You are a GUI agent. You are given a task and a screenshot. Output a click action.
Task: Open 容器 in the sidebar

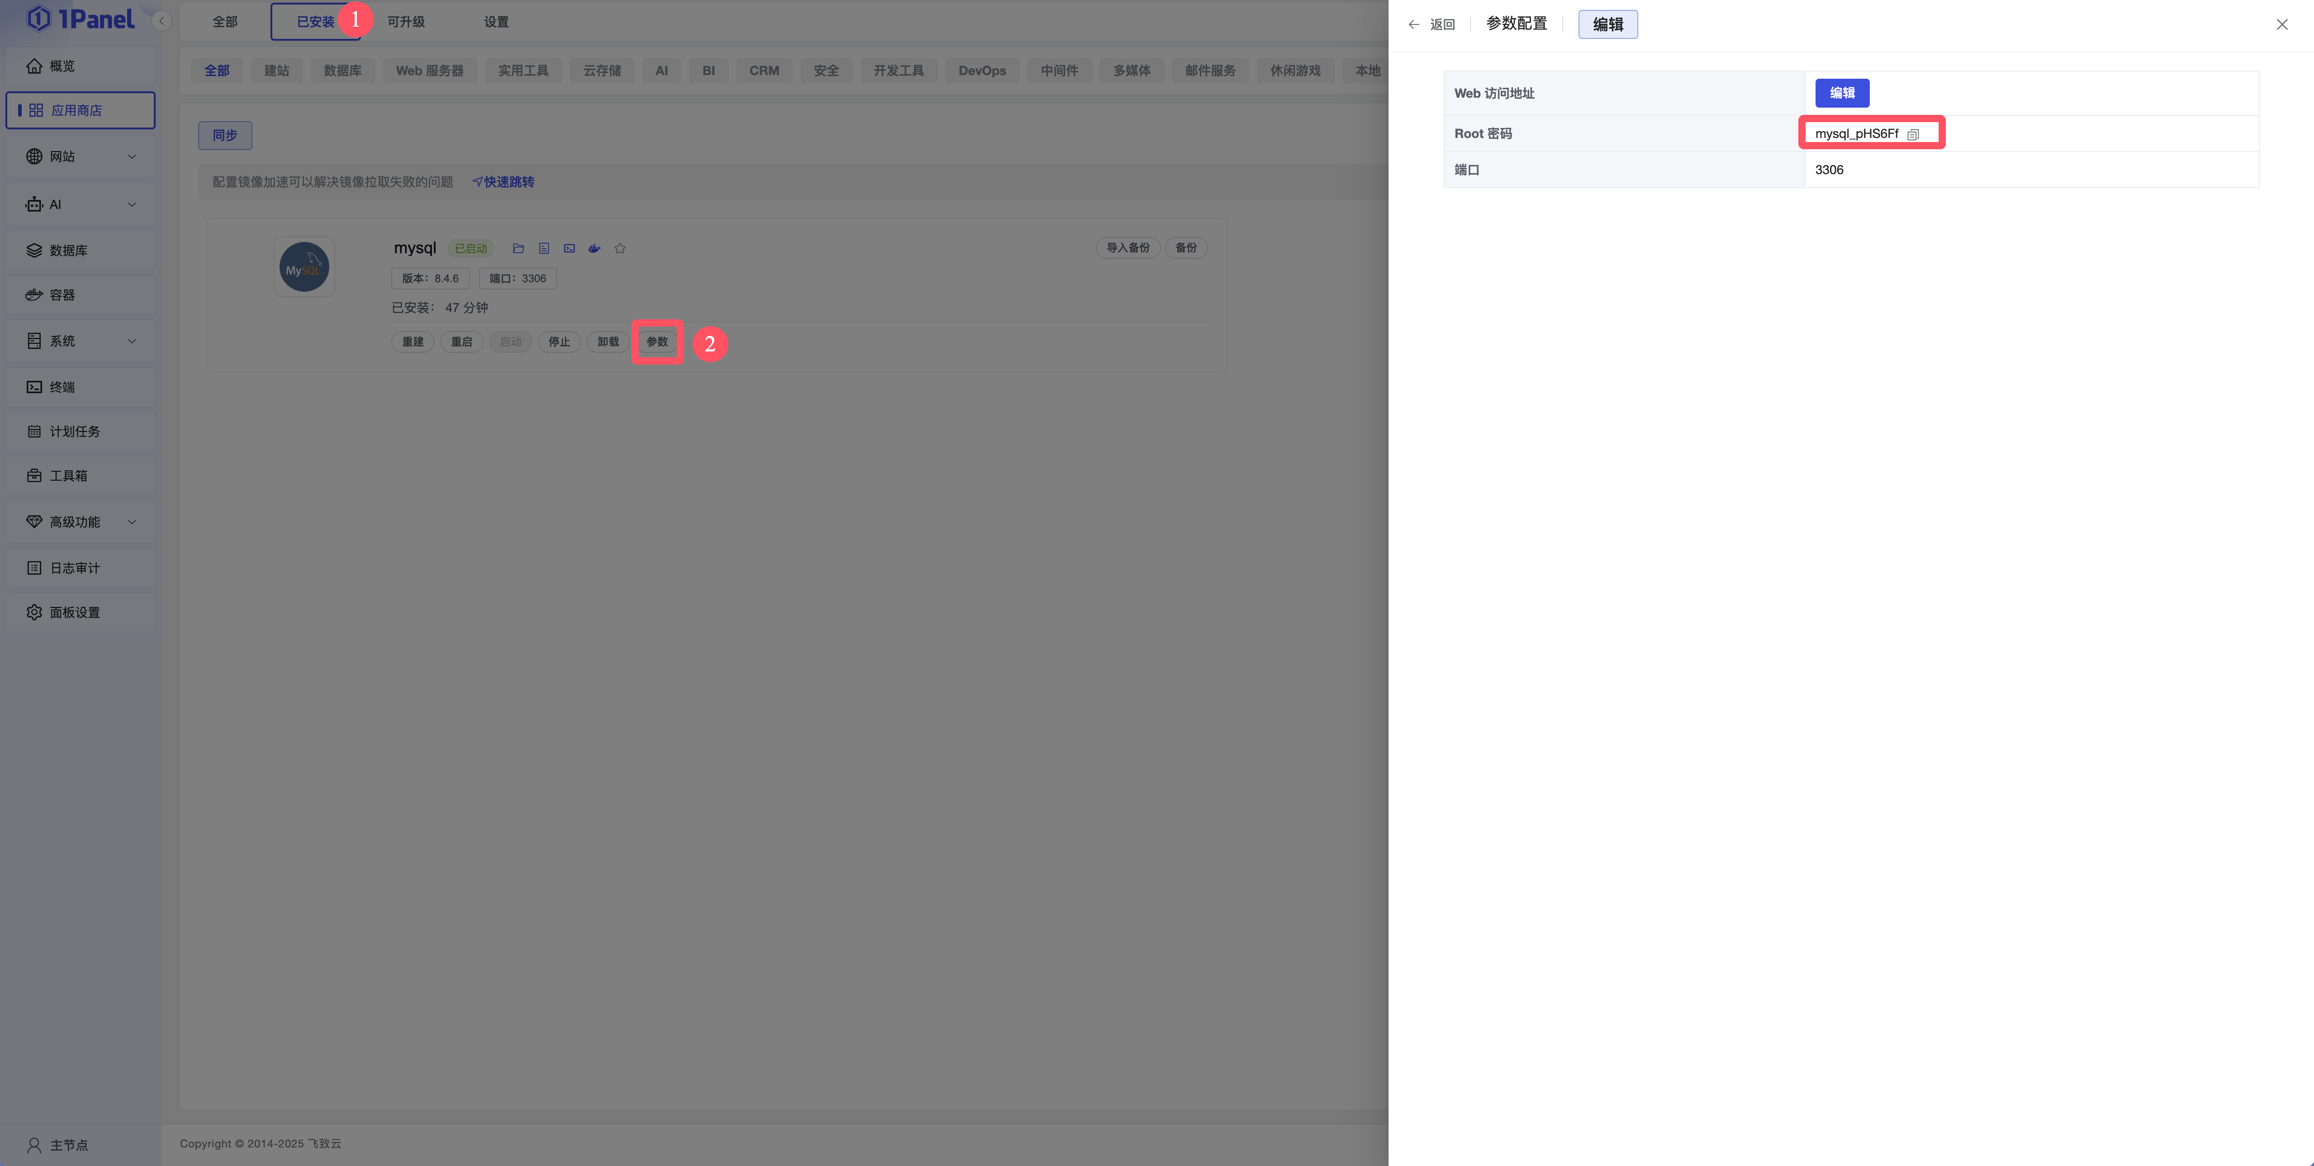click(x=62, y=295)
